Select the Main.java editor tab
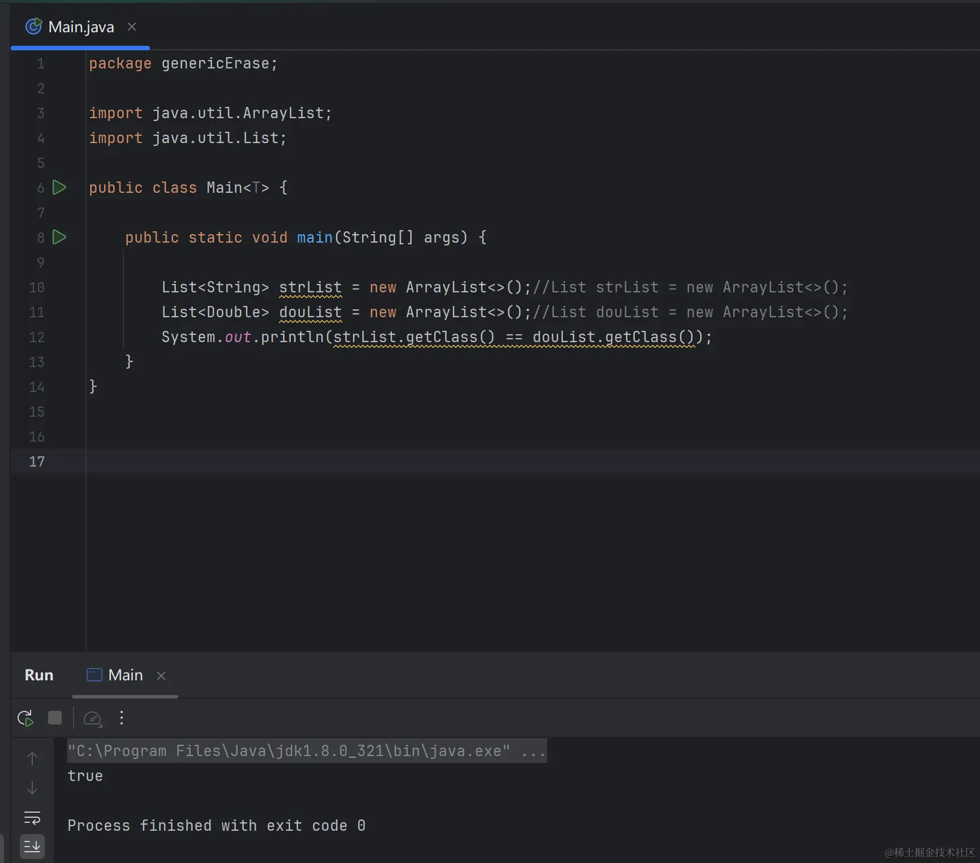Image resolution: width=980 pixels, height=863 pixels. pyautogui.click(x=81, y=27)
